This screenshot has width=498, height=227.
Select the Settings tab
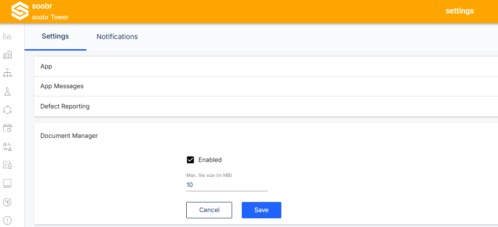[x=55, y=37]
